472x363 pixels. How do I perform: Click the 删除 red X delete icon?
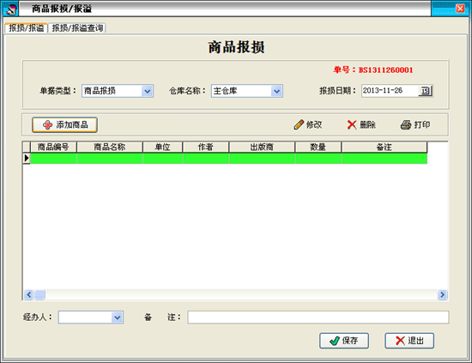point(352,124)
